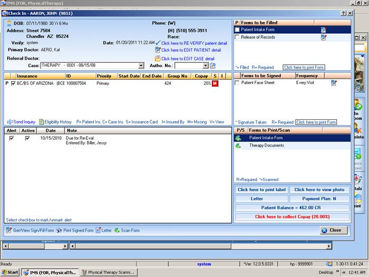Click scanner icon for Patient Intake Form

click(238, 138)
